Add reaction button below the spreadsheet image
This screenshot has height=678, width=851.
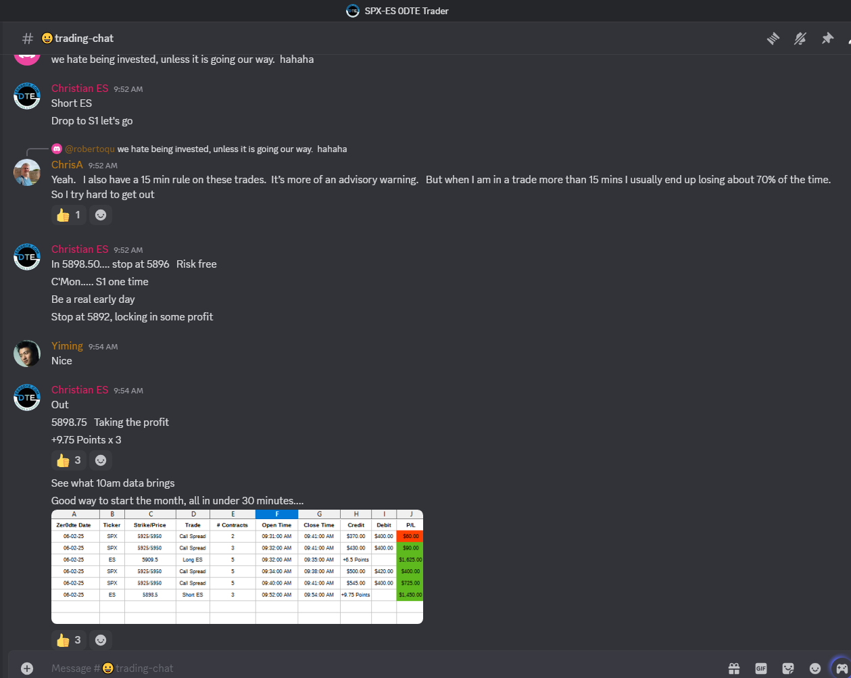101,639
